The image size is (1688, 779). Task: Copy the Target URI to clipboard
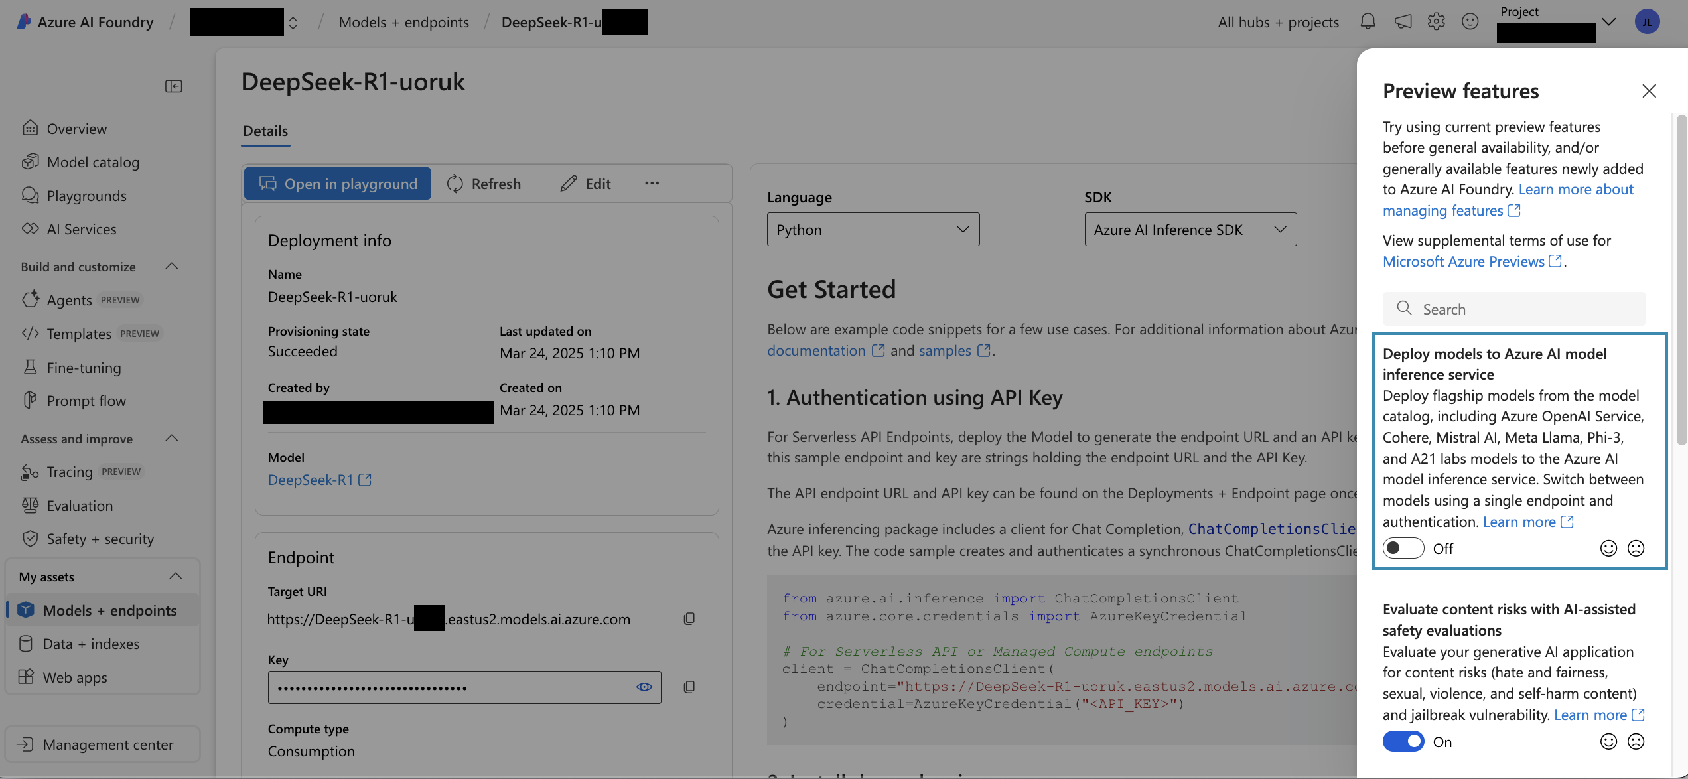pyautogui.click(x=689, y=619)
